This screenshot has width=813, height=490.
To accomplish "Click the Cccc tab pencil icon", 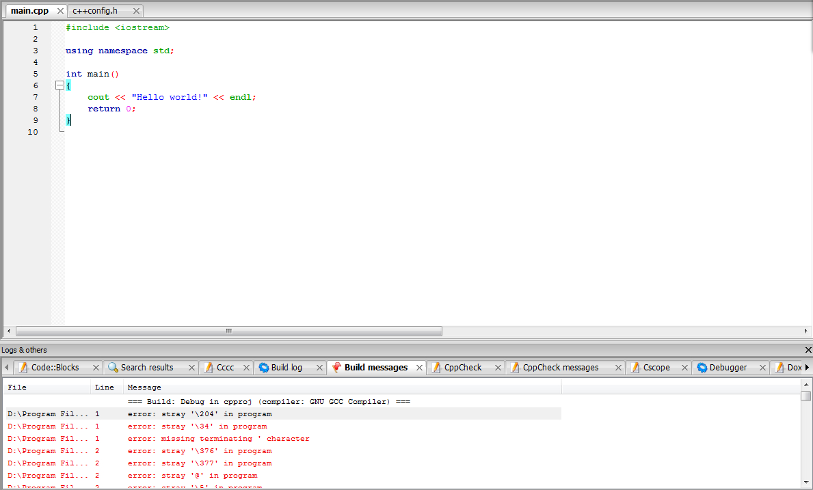I will tap(209, 368).
